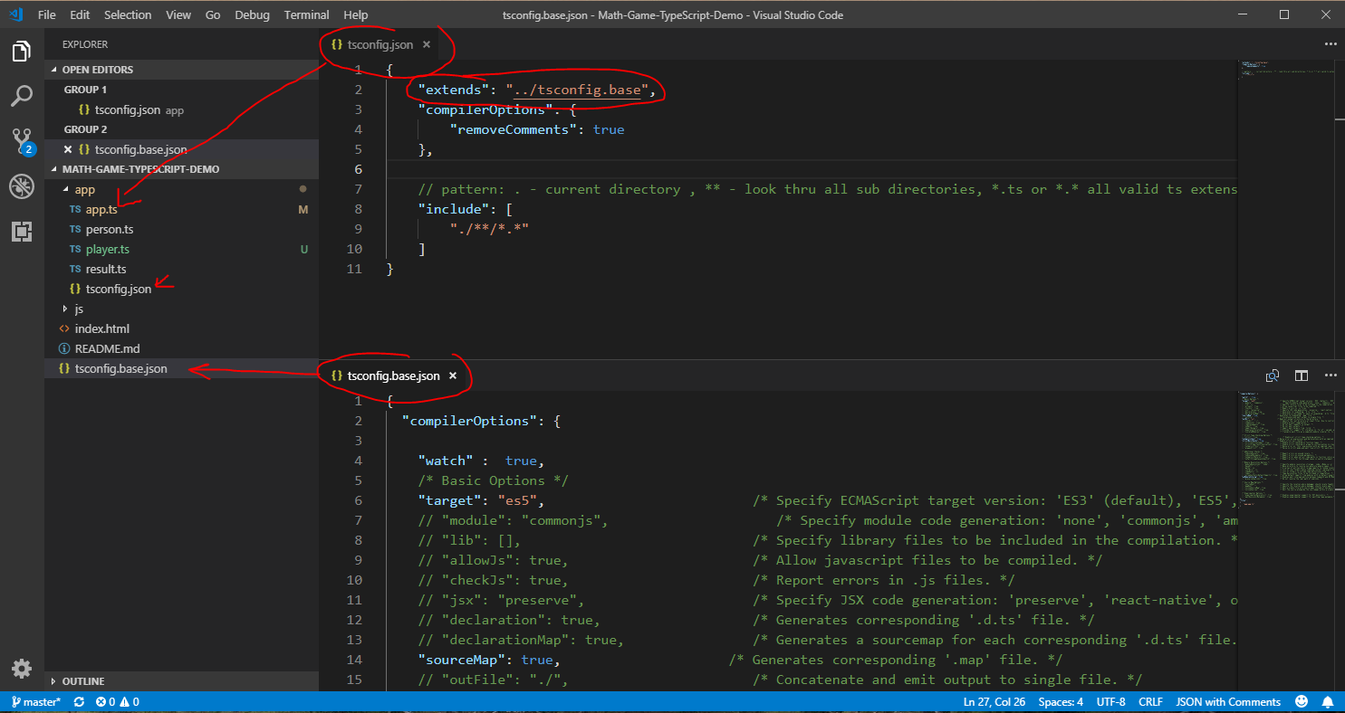Image resolution: width=1345 pixels, height=713 pixels.
Task: Open Source Control view with badge
Action: (x=22, y=141)
